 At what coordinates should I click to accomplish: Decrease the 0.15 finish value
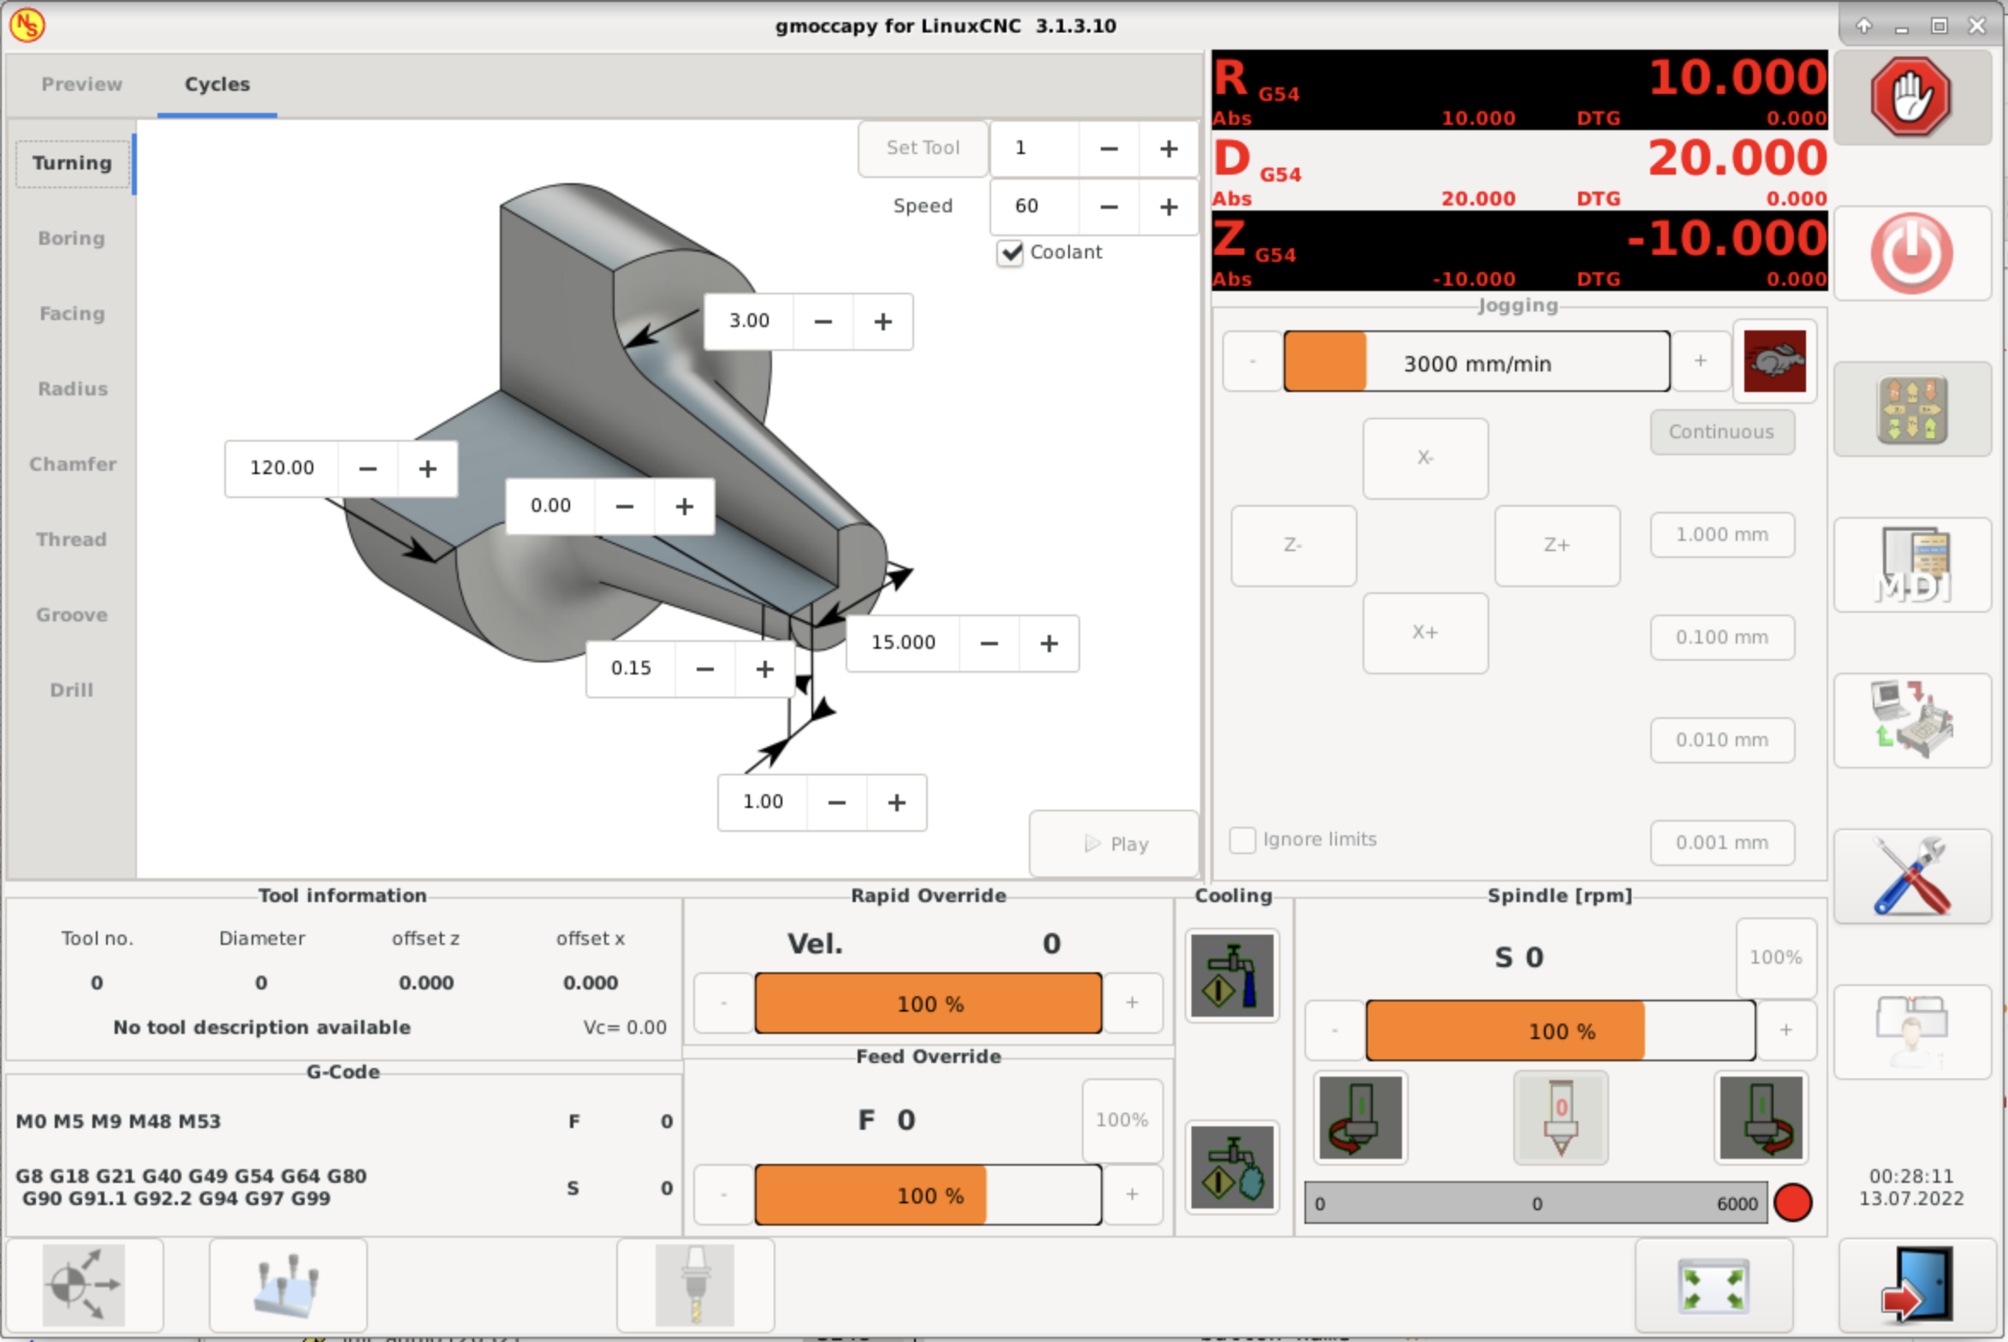click(704, 669)
